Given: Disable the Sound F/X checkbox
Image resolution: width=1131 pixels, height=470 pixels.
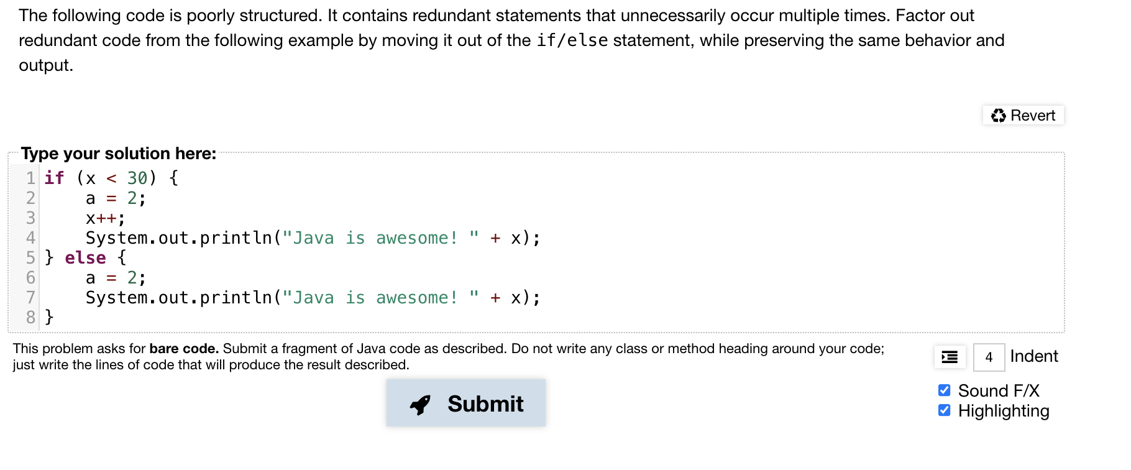Looking at the screenshot, I should [945, 390].
